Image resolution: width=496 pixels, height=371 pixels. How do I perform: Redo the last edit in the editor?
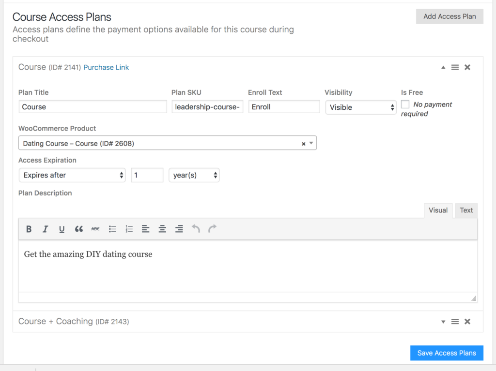(x=212, y=229)
